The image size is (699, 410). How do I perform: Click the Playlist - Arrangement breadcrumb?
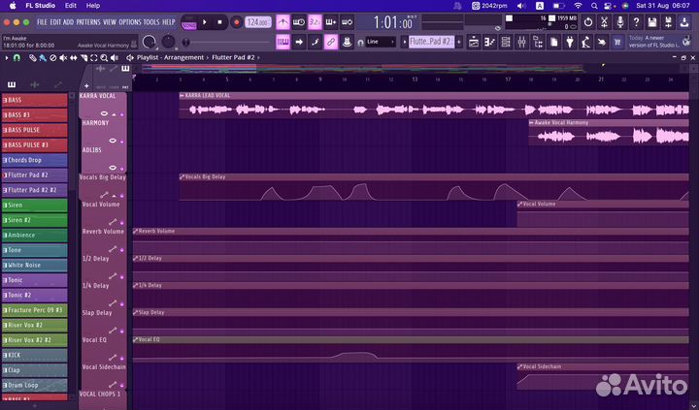pyautogui.click(x=170, y=58)
